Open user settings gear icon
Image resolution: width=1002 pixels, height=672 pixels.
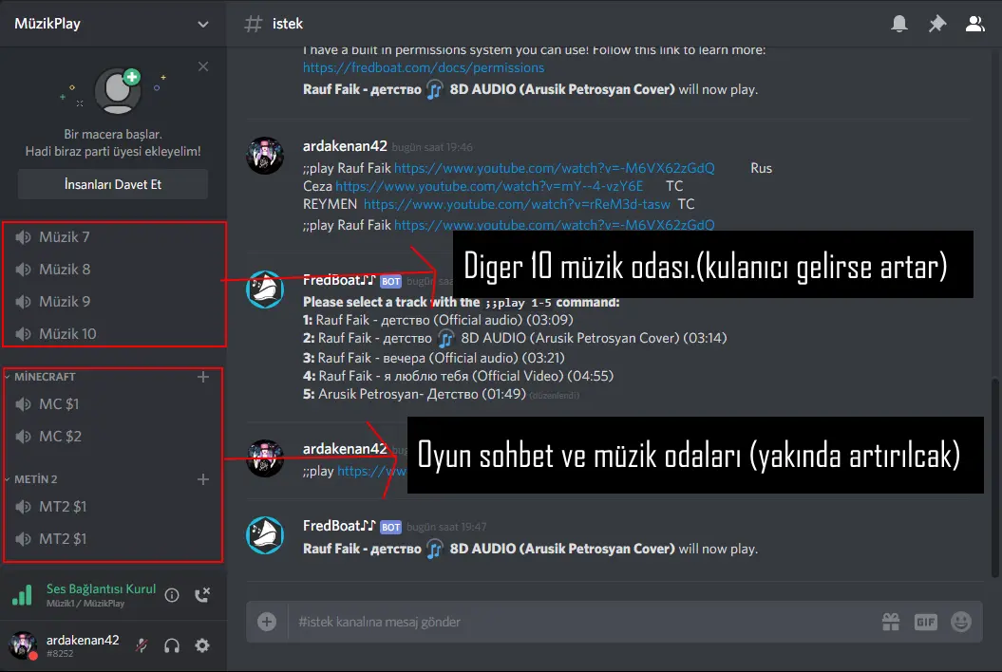click(202, 645)
